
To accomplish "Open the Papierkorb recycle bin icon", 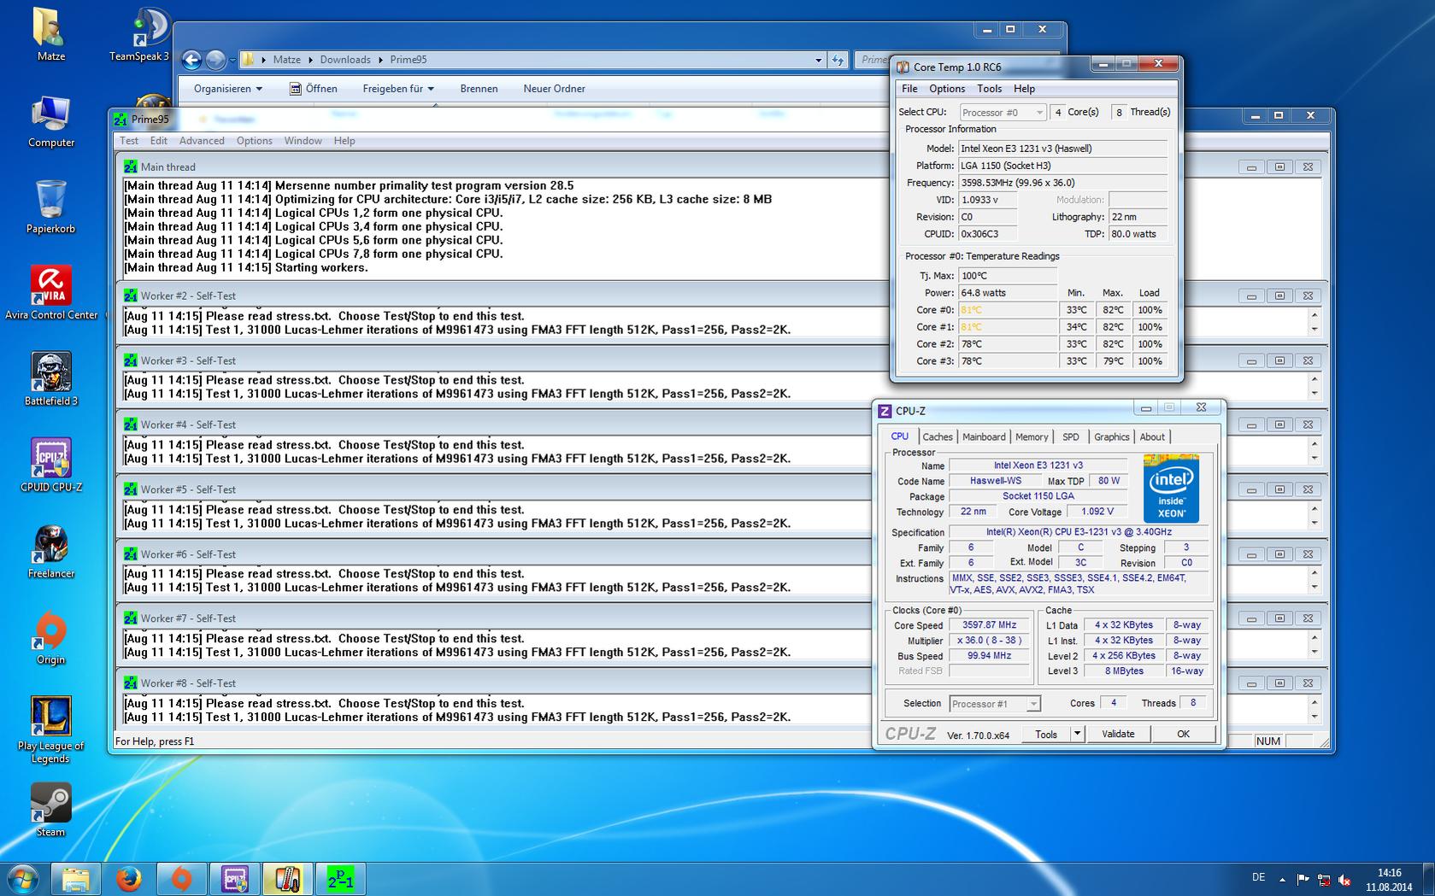I will (x=50, y=201).
